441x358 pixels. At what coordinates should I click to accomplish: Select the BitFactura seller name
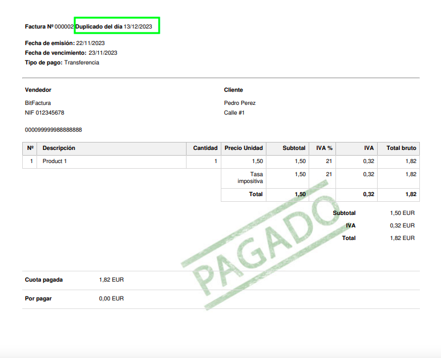[38, 103]
